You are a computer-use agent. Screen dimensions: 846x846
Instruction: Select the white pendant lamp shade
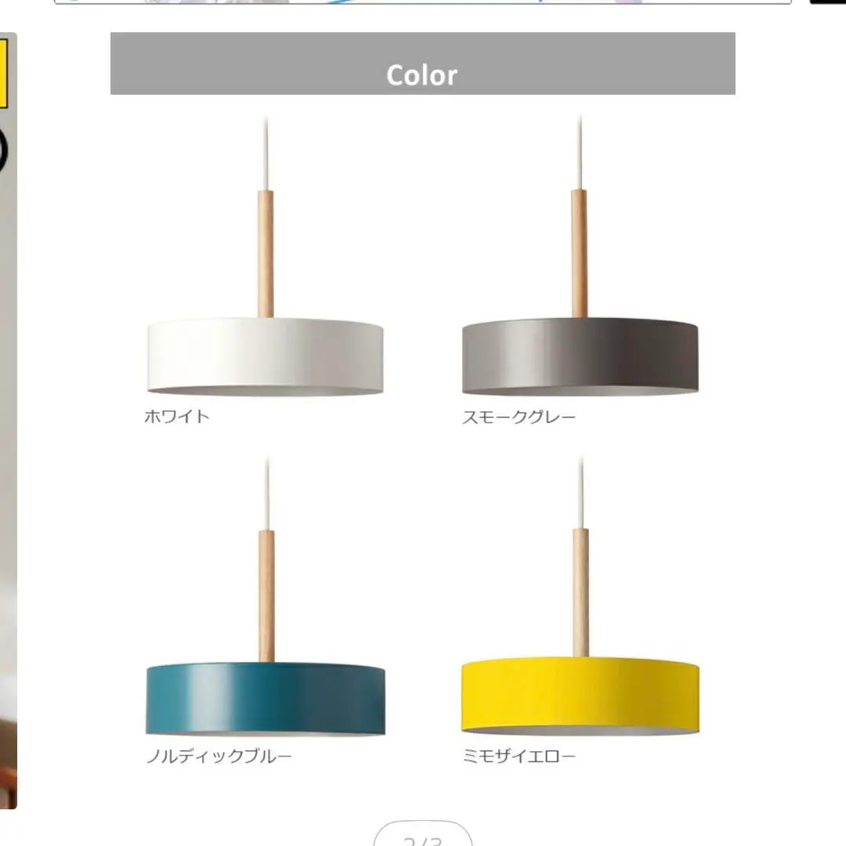[x=266, y=356]
